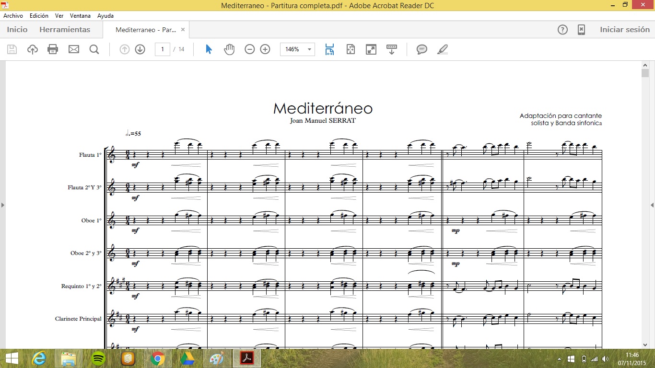Open the Edición menu
This screenshot has width=655, height=368.
[x=39, y=16]
